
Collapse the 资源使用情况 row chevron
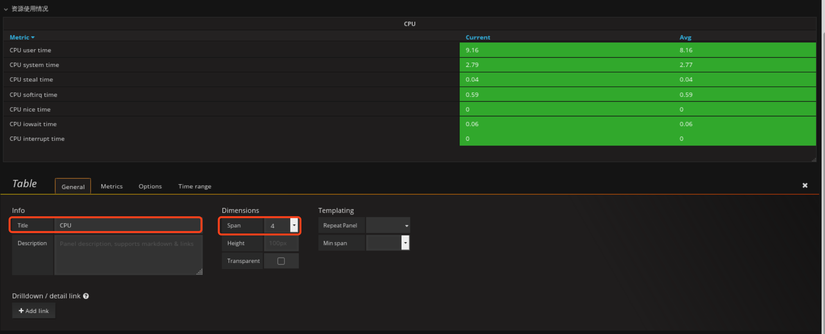point(6,9)
